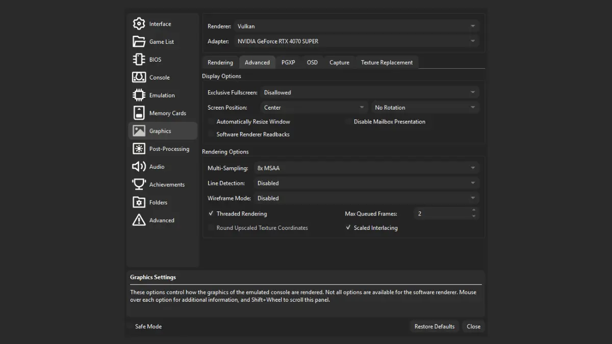Screen dimensions: 612x344
Task: Switch to the Rendering tab
Action: click(220, 63)
